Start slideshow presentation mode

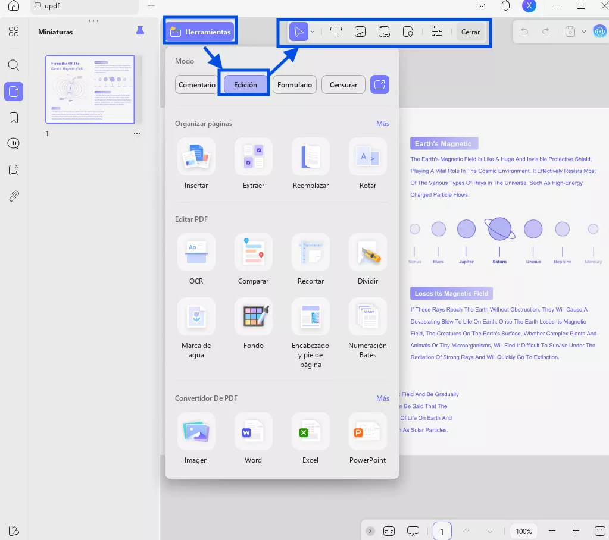pyautogui.click(x=413, y=531)
